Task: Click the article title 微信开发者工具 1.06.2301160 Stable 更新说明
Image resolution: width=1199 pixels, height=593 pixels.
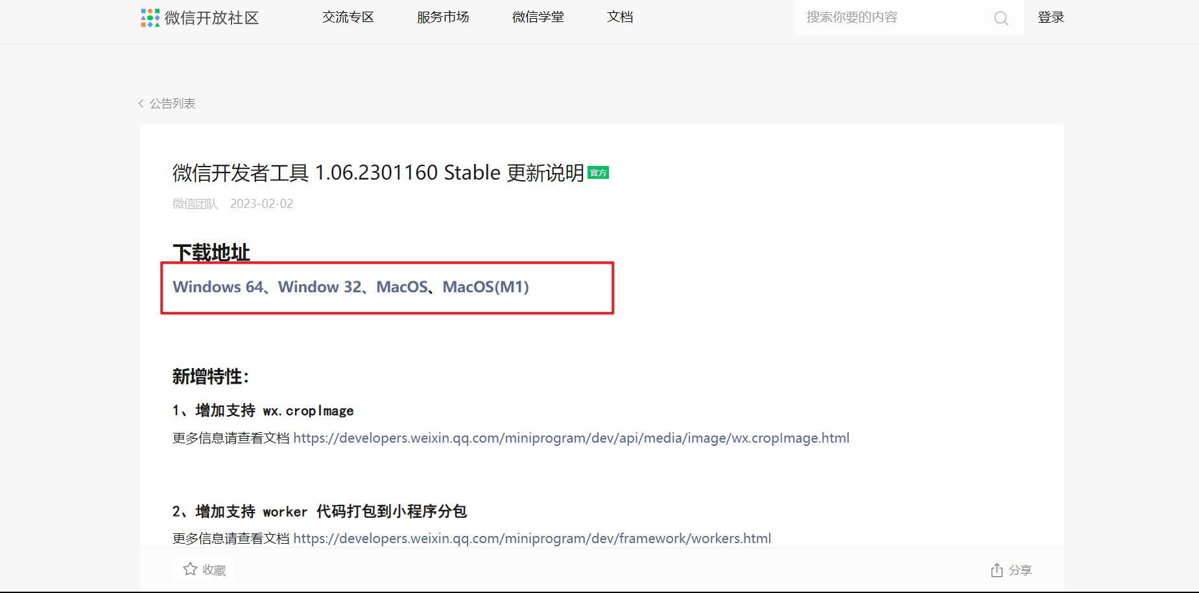Action: [378, 172]
